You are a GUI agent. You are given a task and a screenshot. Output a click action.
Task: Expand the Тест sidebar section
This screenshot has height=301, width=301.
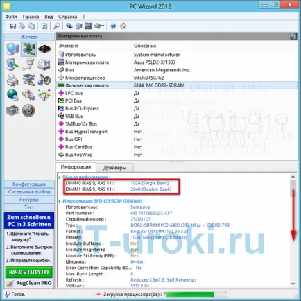pos(29,207)
